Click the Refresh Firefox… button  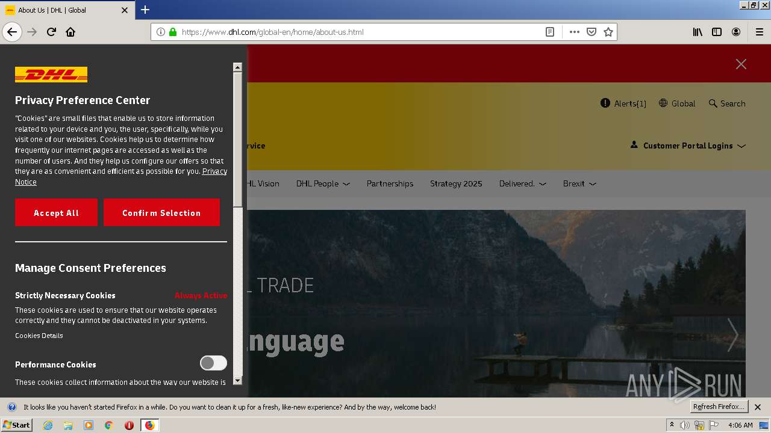(719, 407)
